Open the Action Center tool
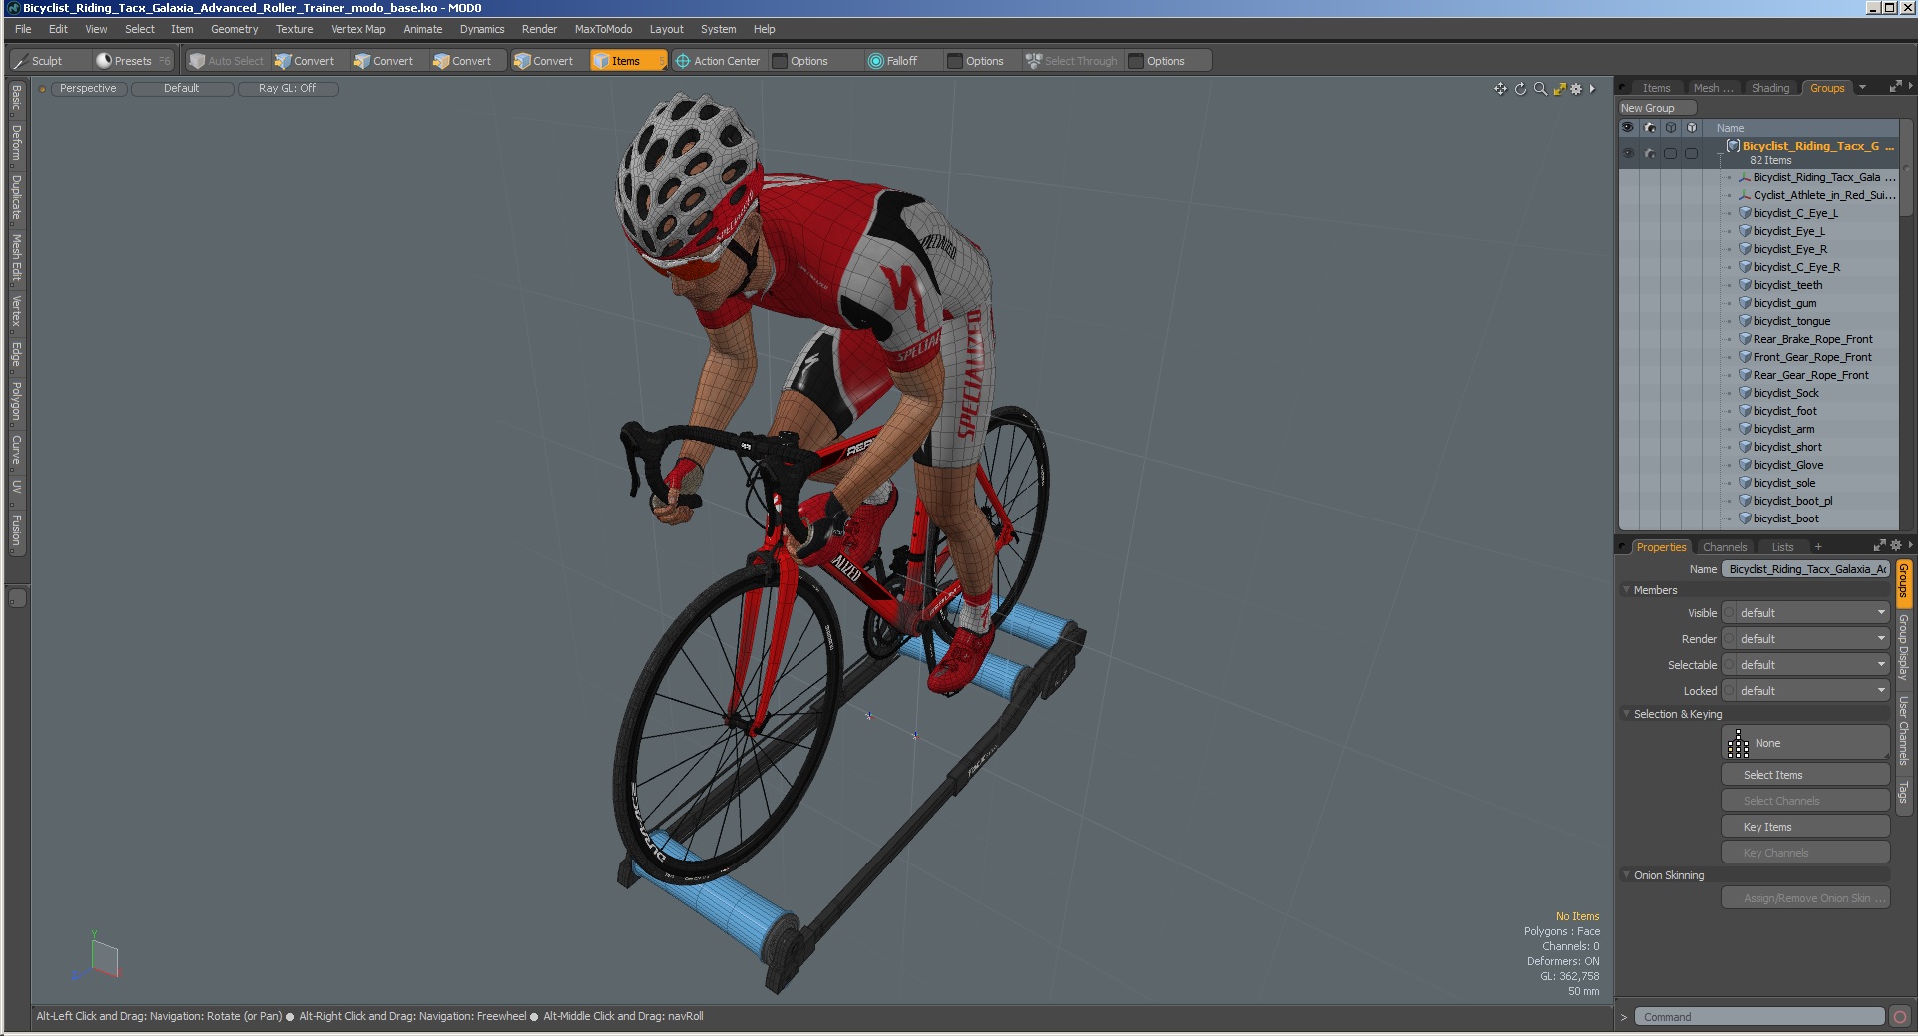This screenshot has width=1918, height=1036. coord(717,61)
